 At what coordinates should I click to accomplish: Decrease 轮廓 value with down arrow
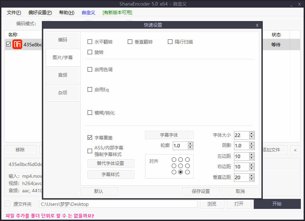pos(190,147)
